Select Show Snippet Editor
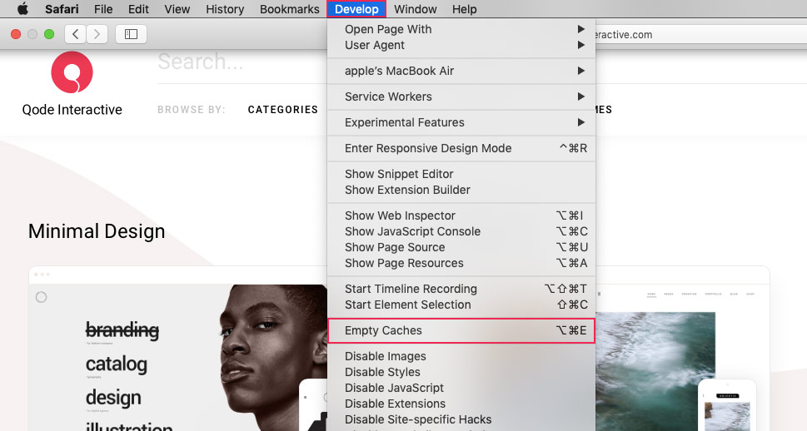807x431 pixels. tap(461, 174)
